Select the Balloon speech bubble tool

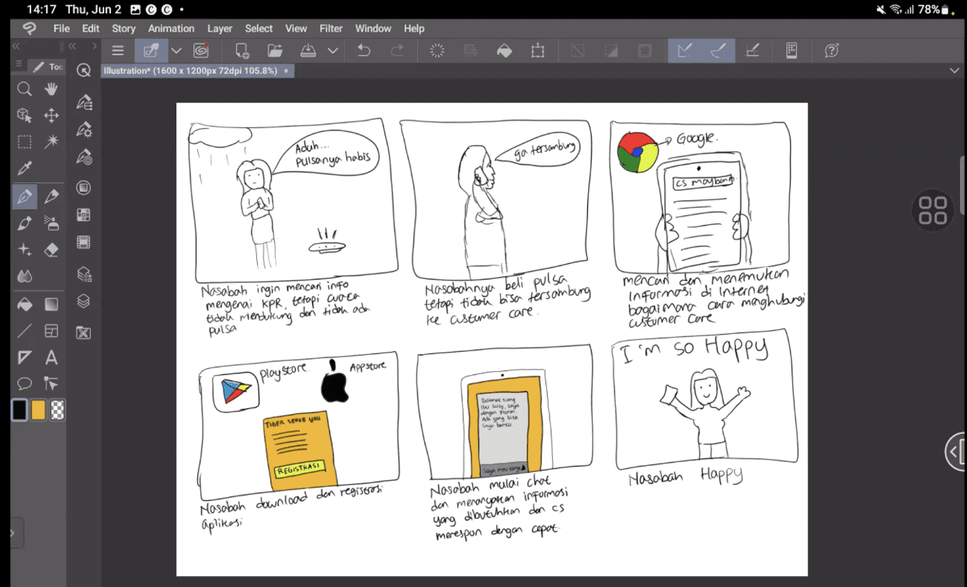coord(24,384)
